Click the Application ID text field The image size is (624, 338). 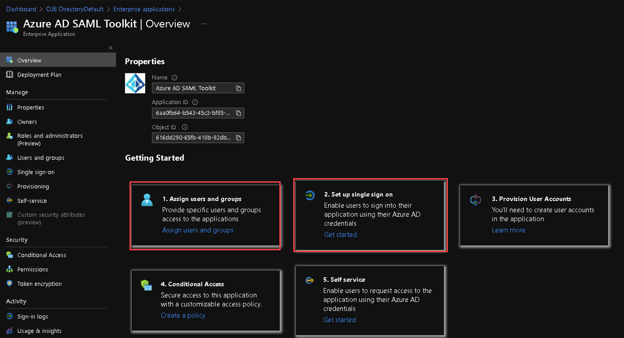pyautogui.click(x=198, y=113)
